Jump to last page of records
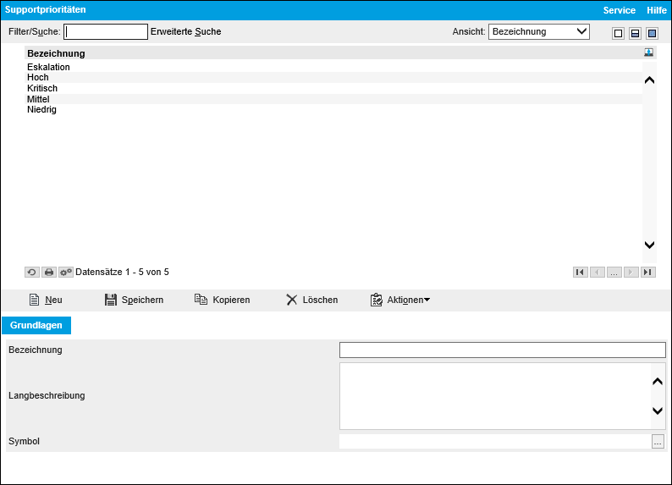Image resolution: width=672 pixels, height=485 pixels. pyautogui.click(x=647, y=272)
